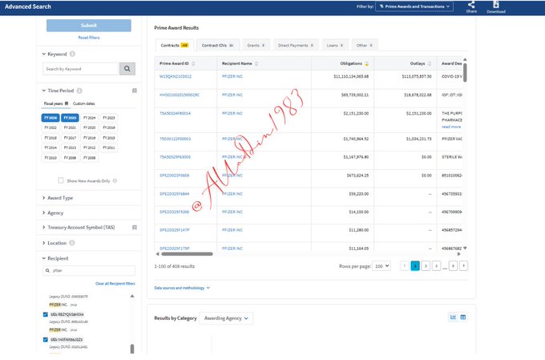
Task: Click the Download icon in header
Action: tap(496, 5)
